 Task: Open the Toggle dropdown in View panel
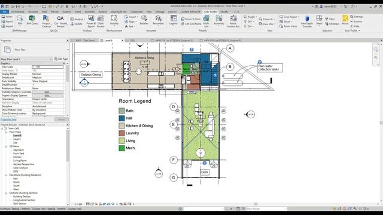click(x=250, y=17)
